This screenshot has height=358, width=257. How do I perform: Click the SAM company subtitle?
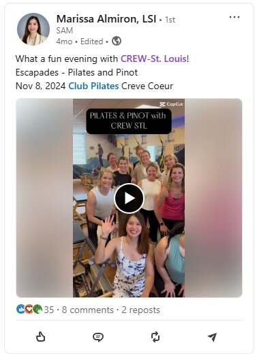(65, 31)
